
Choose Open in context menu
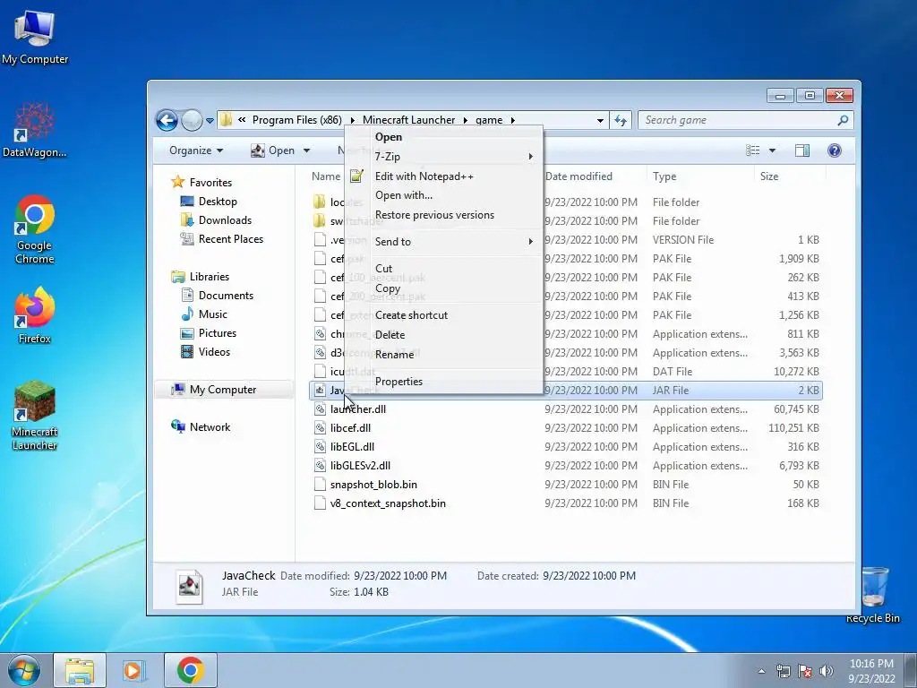pyautogui.click(x=444, y=137)
